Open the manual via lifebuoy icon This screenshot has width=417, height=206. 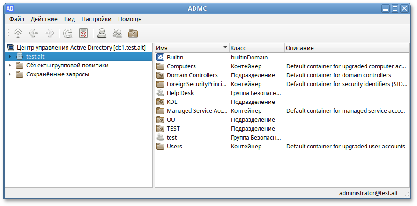(x=83, y=33)
